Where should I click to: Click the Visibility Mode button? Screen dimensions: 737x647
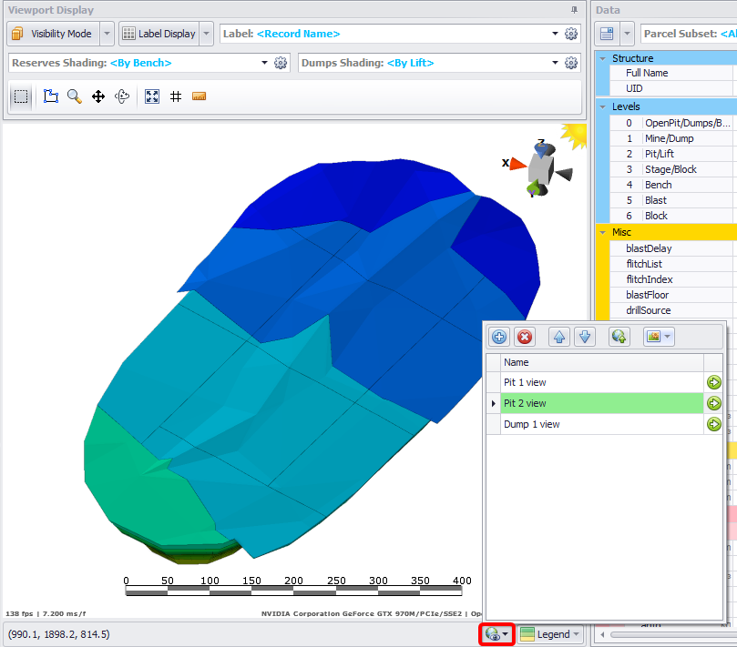(x=53, y=34)
